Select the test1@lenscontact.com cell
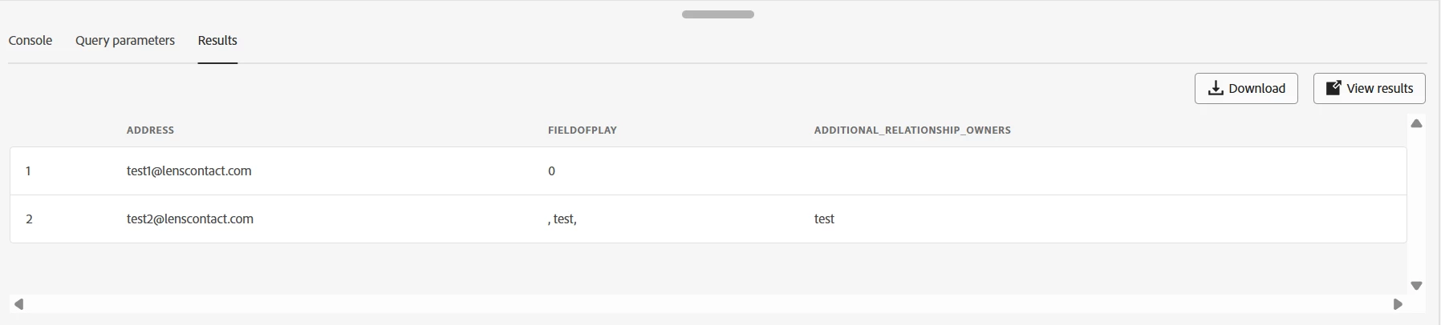This screenshot has height=325, width=1441. 189,171
